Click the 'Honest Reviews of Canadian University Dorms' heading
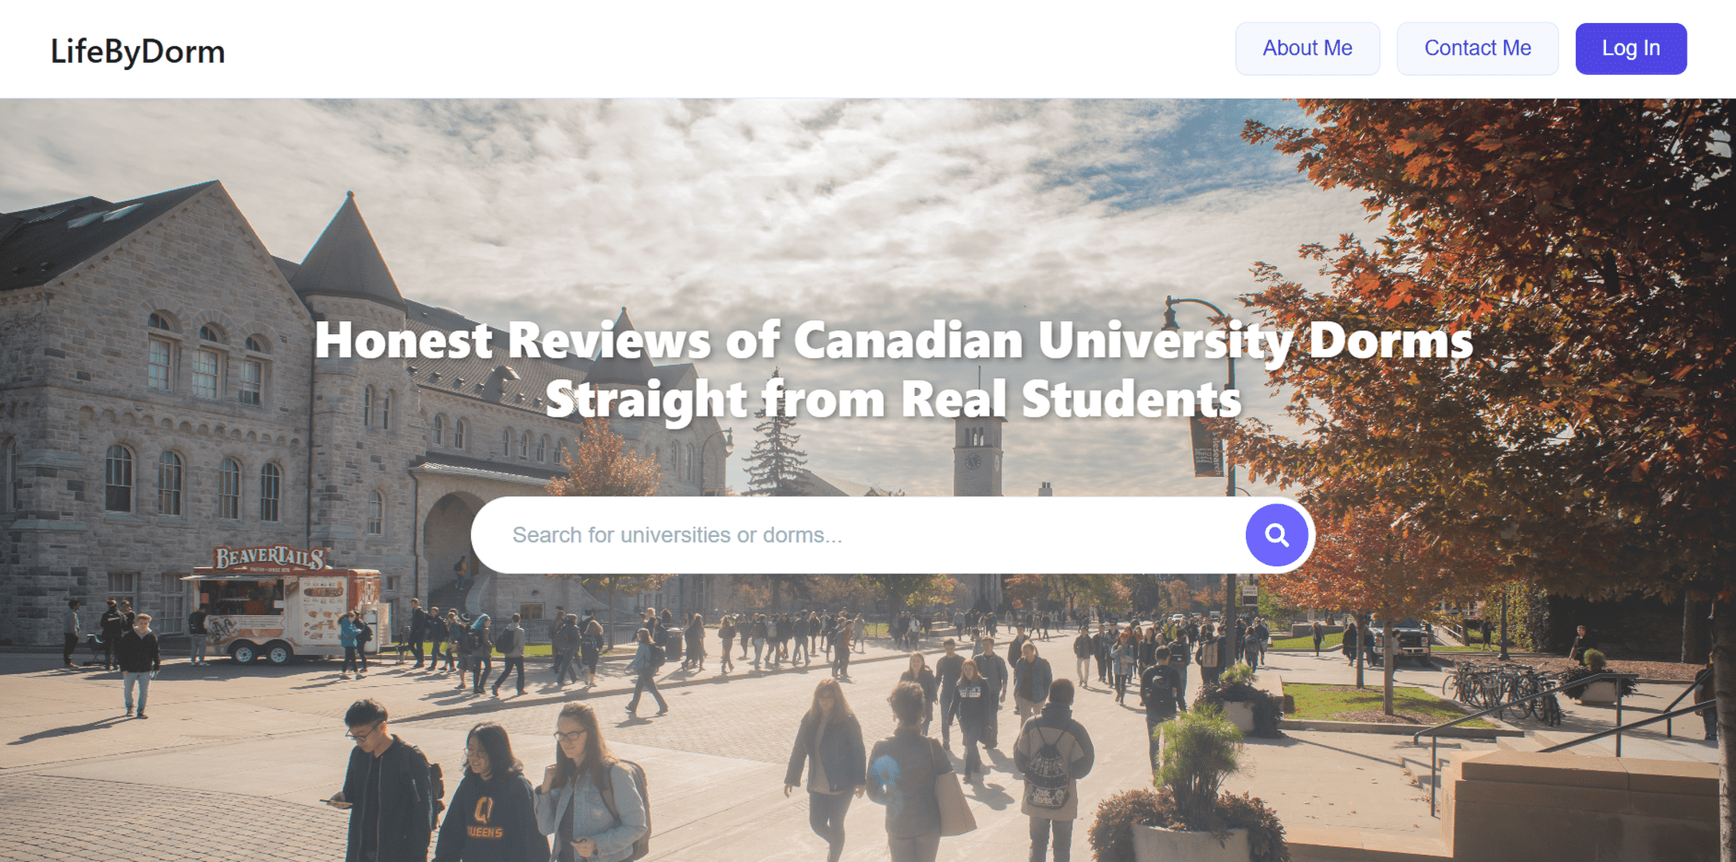This screenshot has height=862, width=1736. coord(894,339)
